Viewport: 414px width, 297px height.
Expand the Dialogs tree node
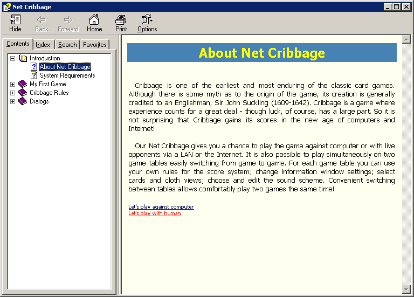point(13,102)
